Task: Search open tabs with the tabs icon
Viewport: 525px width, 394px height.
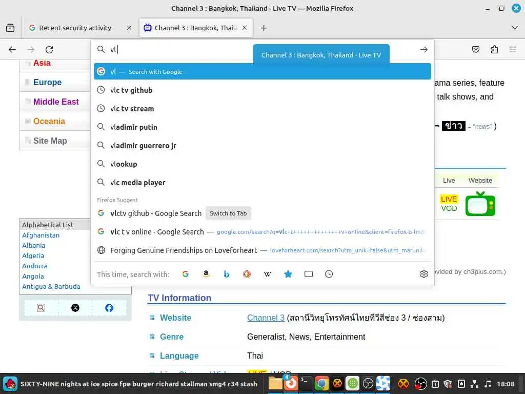Action: coord(308,274)
